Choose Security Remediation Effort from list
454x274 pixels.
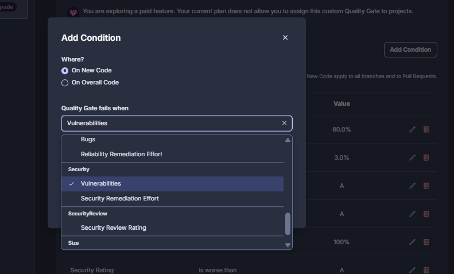[x=172, y=198]
